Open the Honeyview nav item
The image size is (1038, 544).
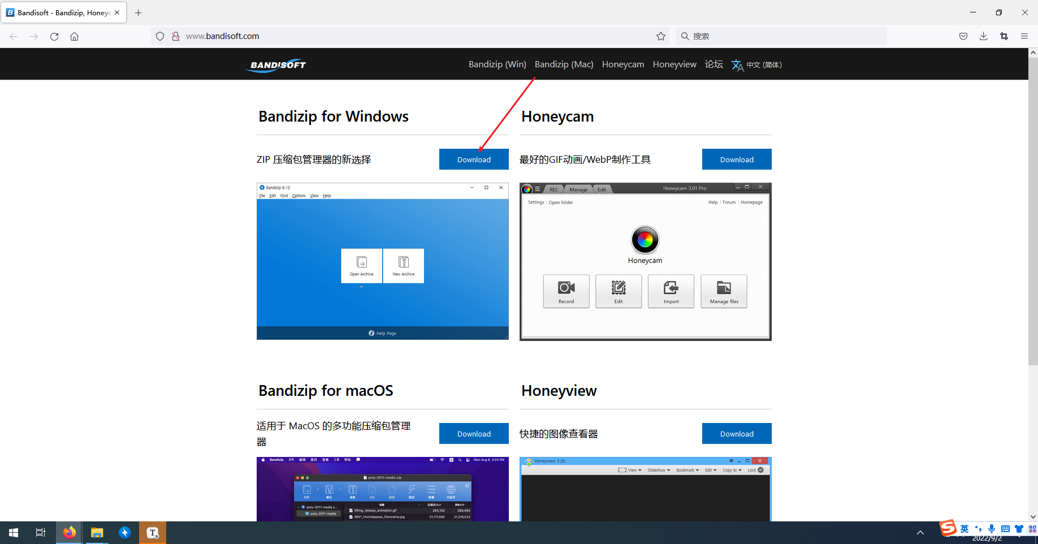674,64
